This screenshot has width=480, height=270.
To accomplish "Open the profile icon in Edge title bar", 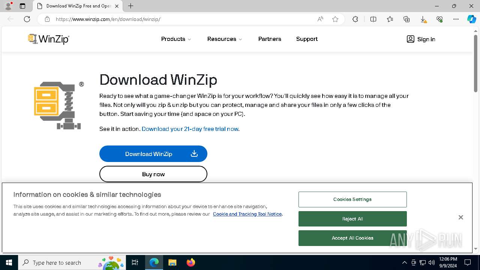I will (8, 6).
